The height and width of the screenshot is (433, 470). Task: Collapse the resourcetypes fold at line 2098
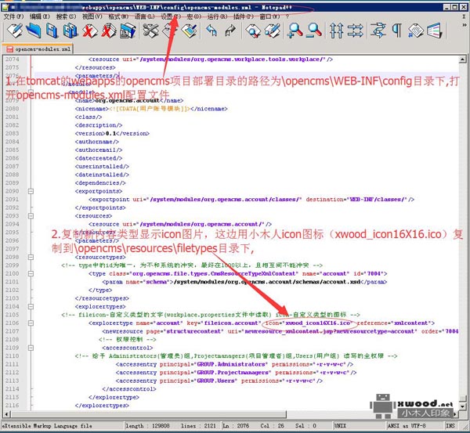point(31,257)
